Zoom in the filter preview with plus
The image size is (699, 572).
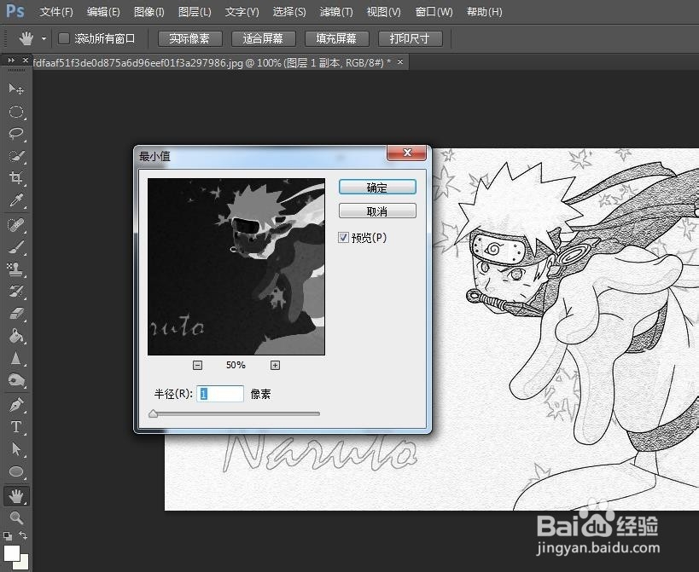(x=275, y=366)
